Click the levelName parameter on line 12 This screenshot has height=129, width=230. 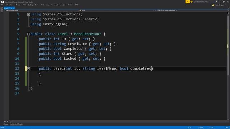click(106, 68)
